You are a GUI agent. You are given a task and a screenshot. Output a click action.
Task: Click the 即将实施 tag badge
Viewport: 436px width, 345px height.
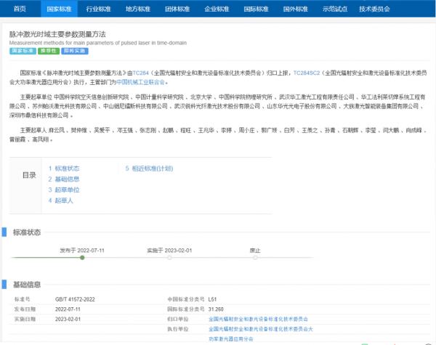pos(75,52)
